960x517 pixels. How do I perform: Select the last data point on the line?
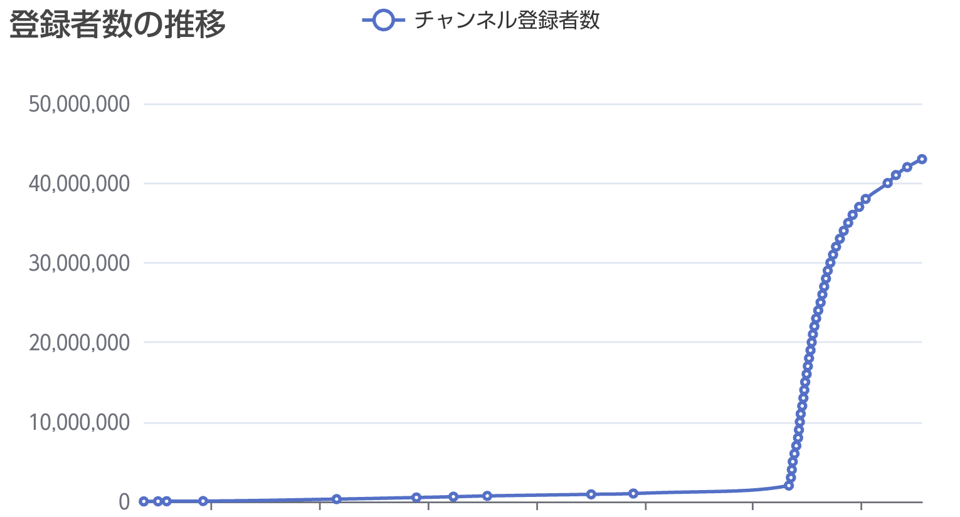click(x=922, y=159)
